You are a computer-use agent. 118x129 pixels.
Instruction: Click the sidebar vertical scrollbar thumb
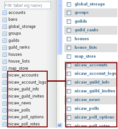(x=60, y=27)
